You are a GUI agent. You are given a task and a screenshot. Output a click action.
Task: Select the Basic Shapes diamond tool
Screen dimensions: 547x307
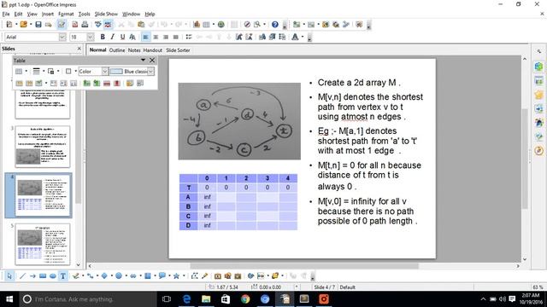[x=104, y=276]
